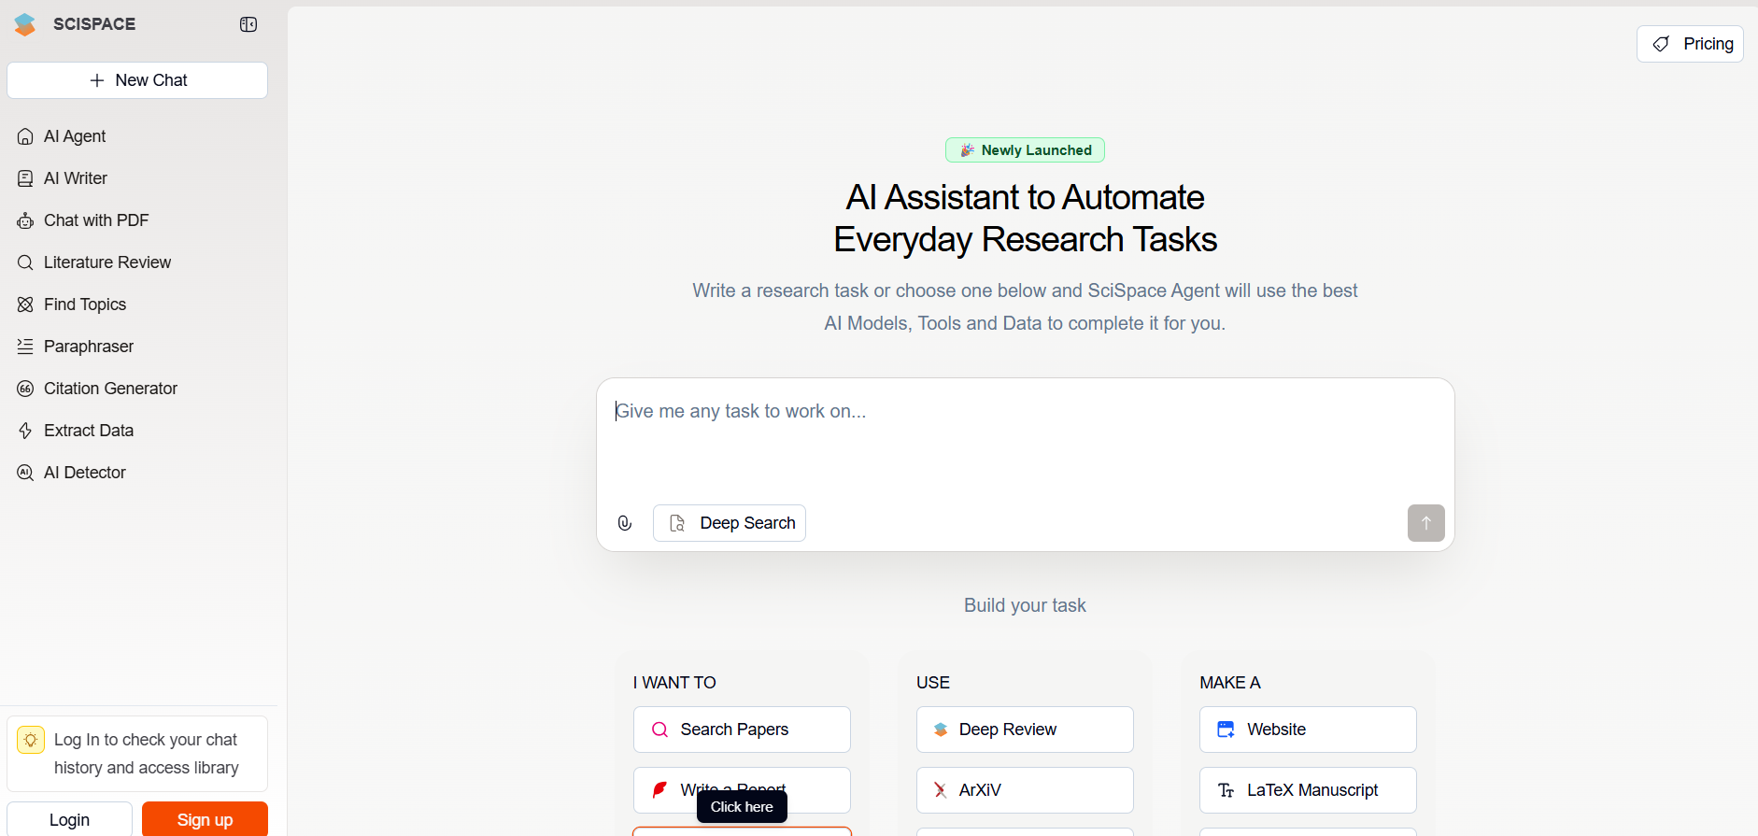Click the attachment paperclip icon
Image resolution: width=1758 pixels, height=836 pixels.
tap(625, 523)
